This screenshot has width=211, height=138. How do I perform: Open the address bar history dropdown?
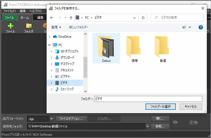pyautogui.click(x=134, y=18)
